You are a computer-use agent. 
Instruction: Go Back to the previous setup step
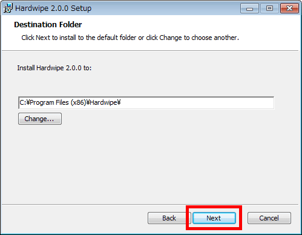click(x=169, y=218)
